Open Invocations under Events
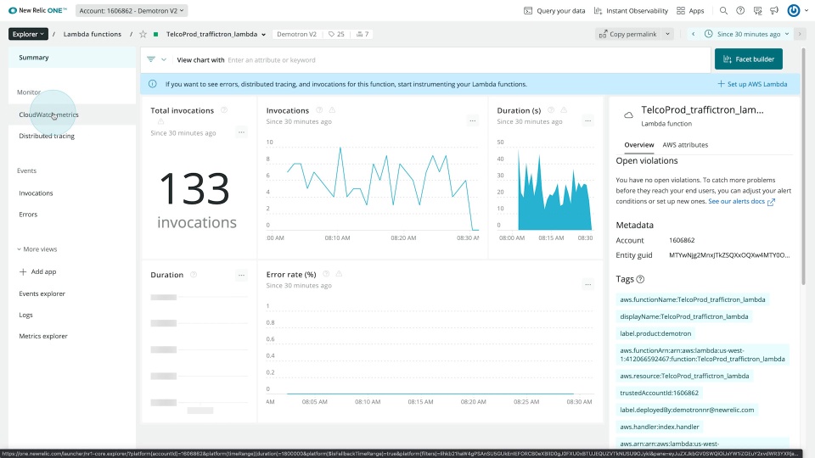This screenshot has width=815, height=458. pyautogui.click(x=72, y=193)
